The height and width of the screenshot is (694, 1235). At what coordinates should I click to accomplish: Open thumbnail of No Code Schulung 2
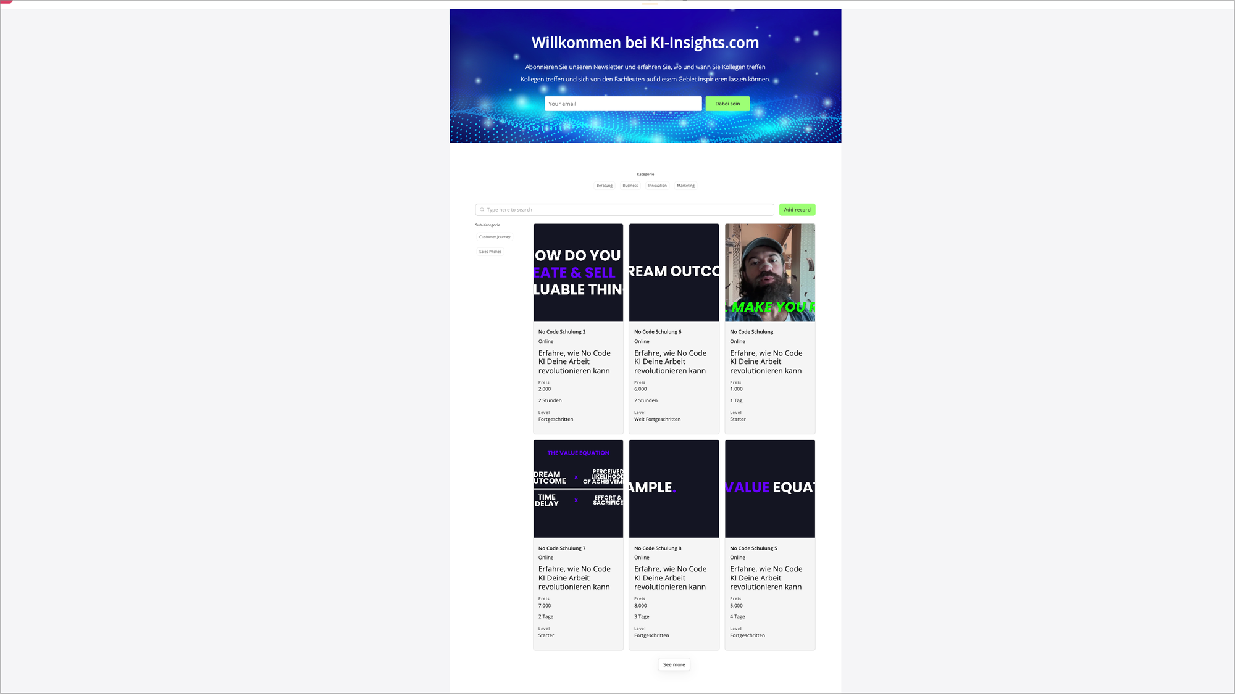click(578, 273)
